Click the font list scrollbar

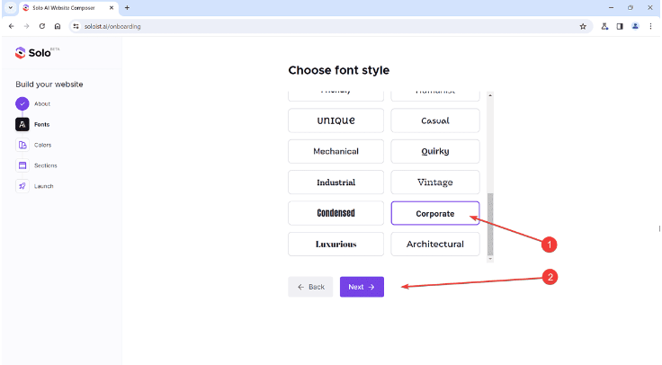pos(490,225)
